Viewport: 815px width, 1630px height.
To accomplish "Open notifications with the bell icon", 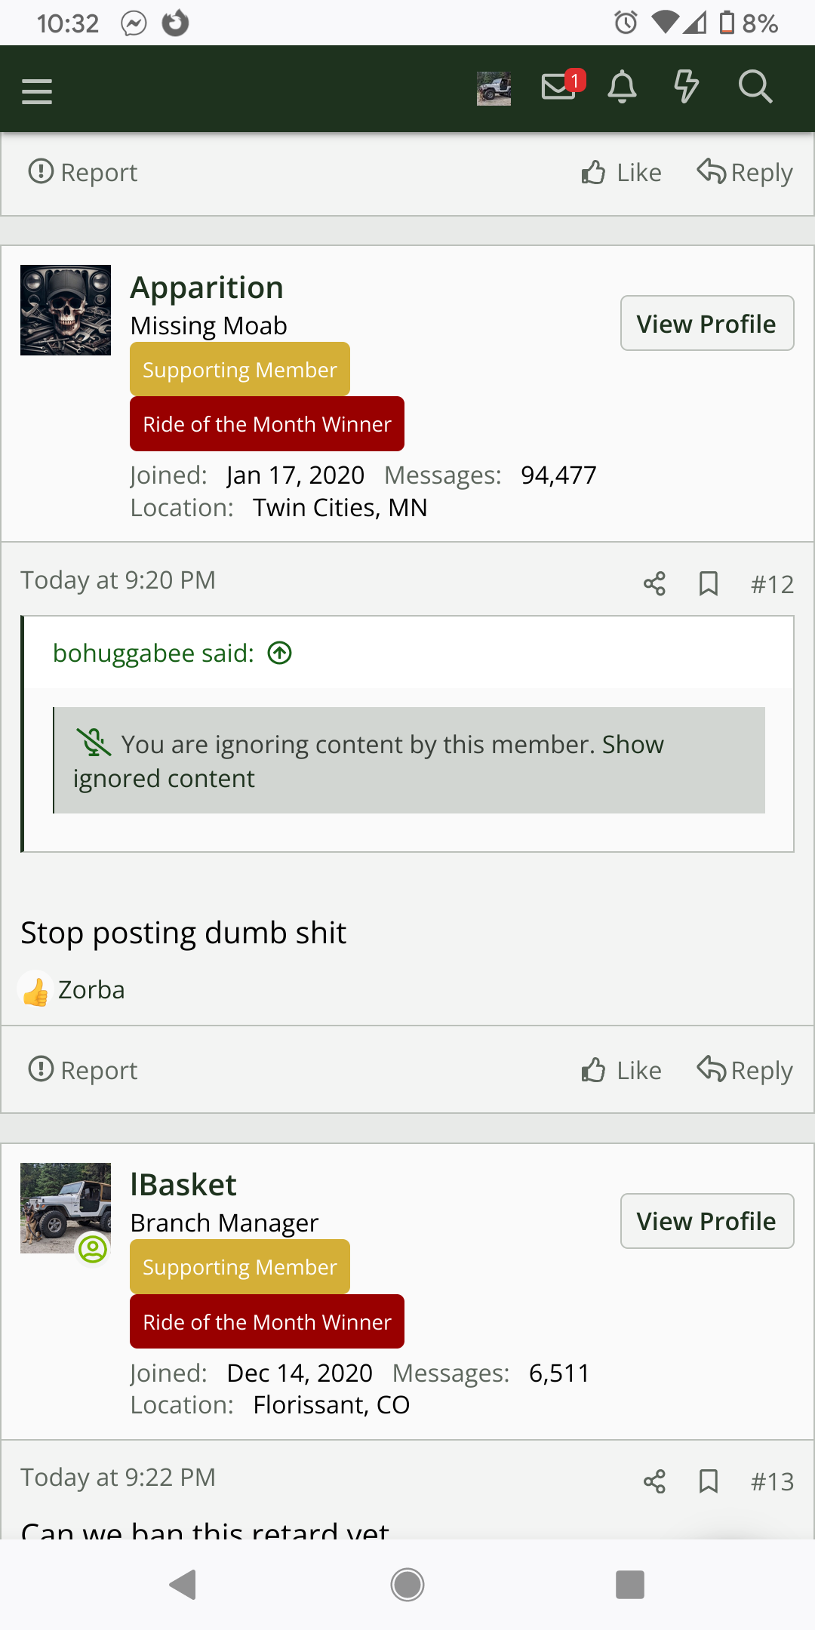I will point(621,87).
